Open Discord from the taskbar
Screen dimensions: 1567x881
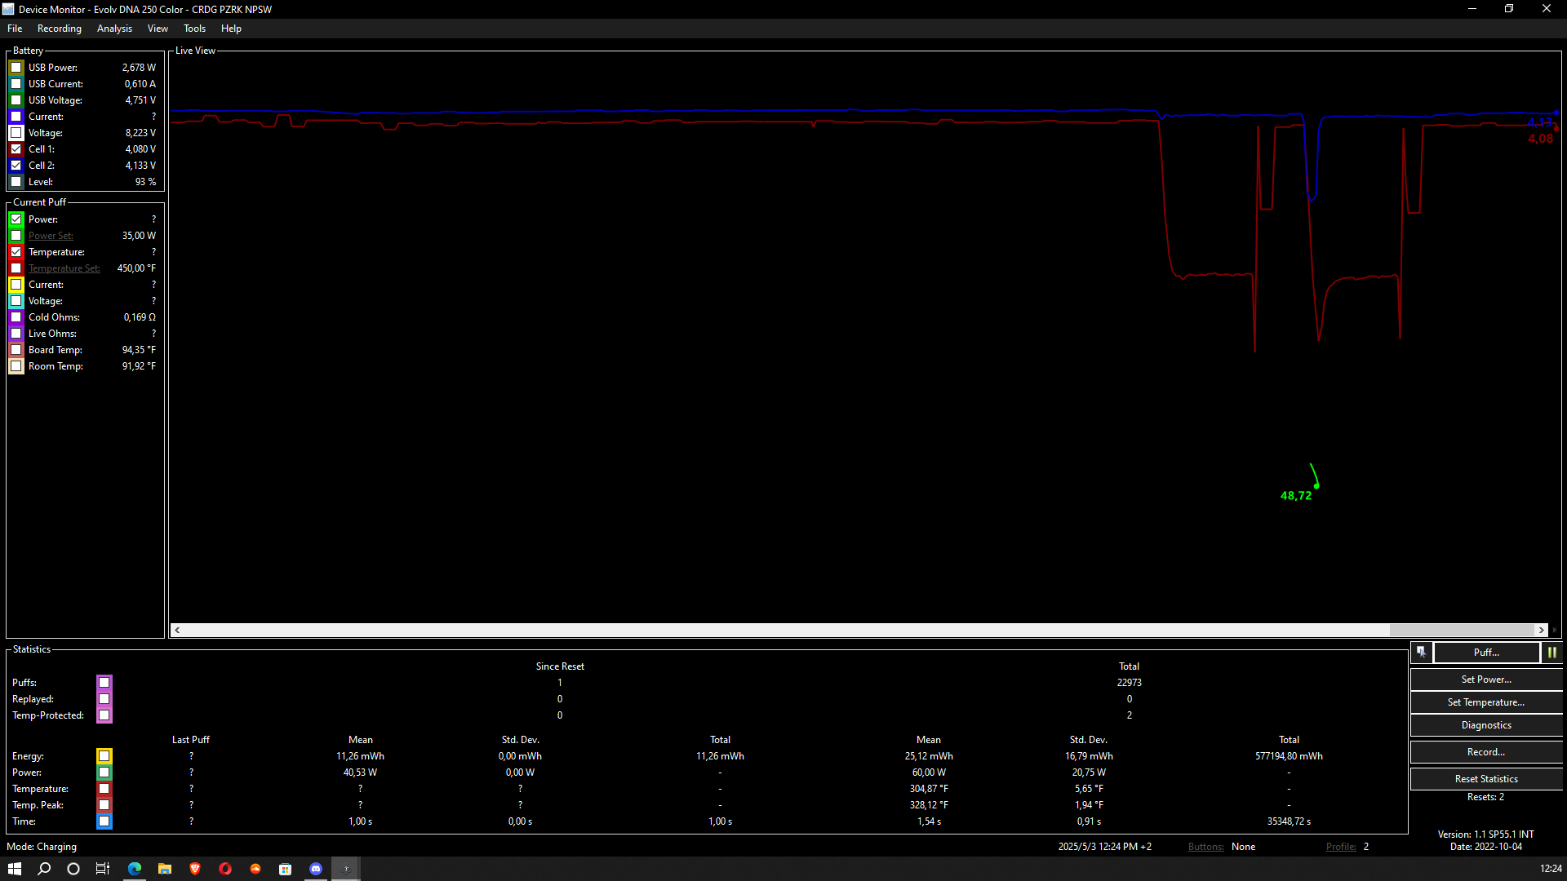pyautogui.click(x=316, y=869)
